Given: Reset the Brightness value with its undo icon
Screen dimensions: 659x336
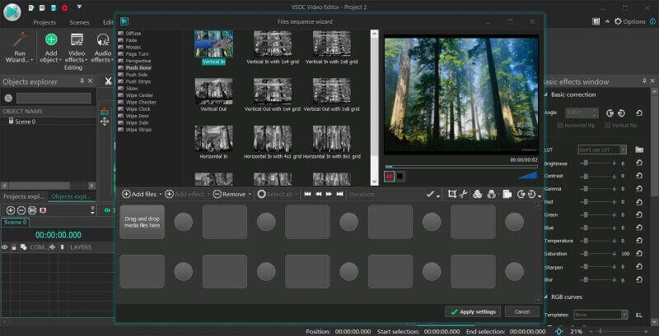Looking at the screenshot, I should tap(639, 163).
